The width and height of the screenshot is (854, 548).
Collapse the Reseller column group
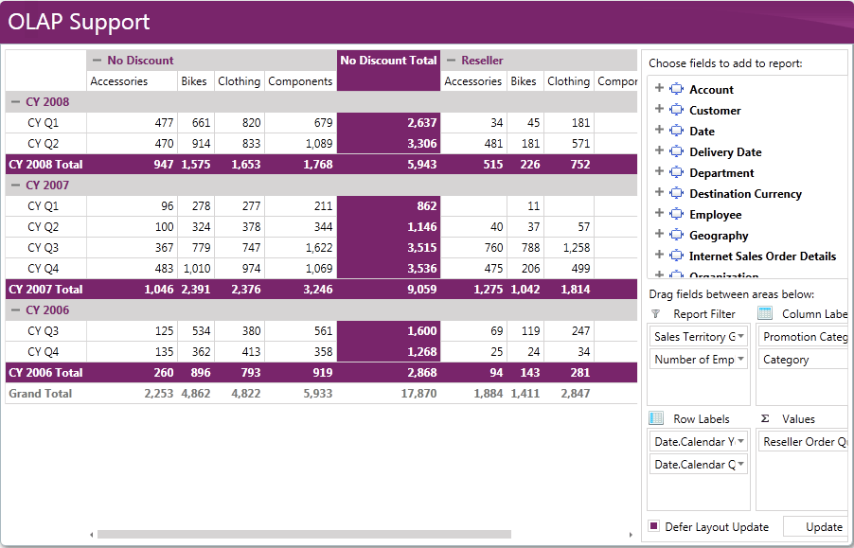[x=451, y=61]
